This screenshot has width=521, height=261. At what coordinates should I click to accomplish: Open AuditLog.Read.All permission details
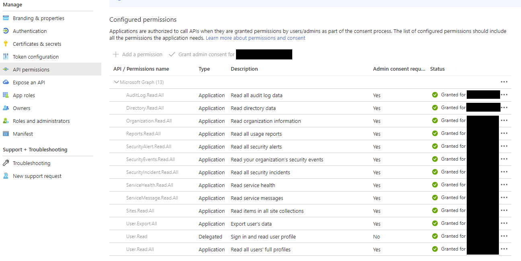pos(145,95)
